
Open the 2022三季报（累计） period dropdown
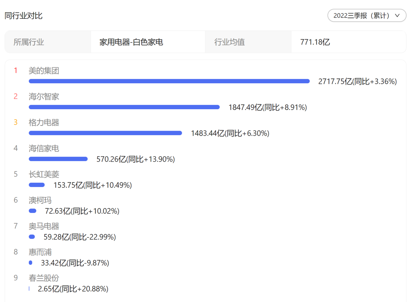pyautogui.click(x=363, y=16)
